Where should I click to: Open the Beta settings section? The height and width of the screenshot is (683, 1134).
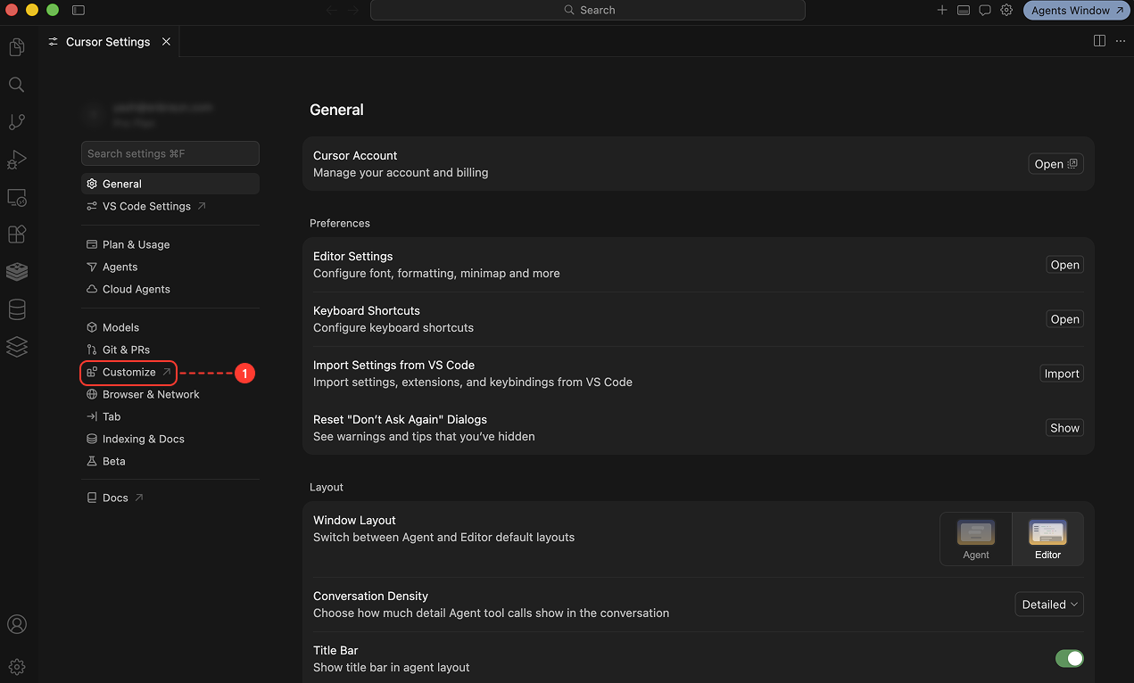tap(170, 461)
